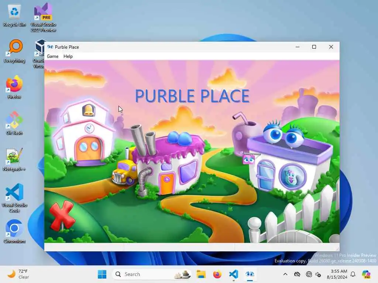Show hidden system tray icons
Screen dimensions: 378x283
pyautogui.click(x=285, y=274)
